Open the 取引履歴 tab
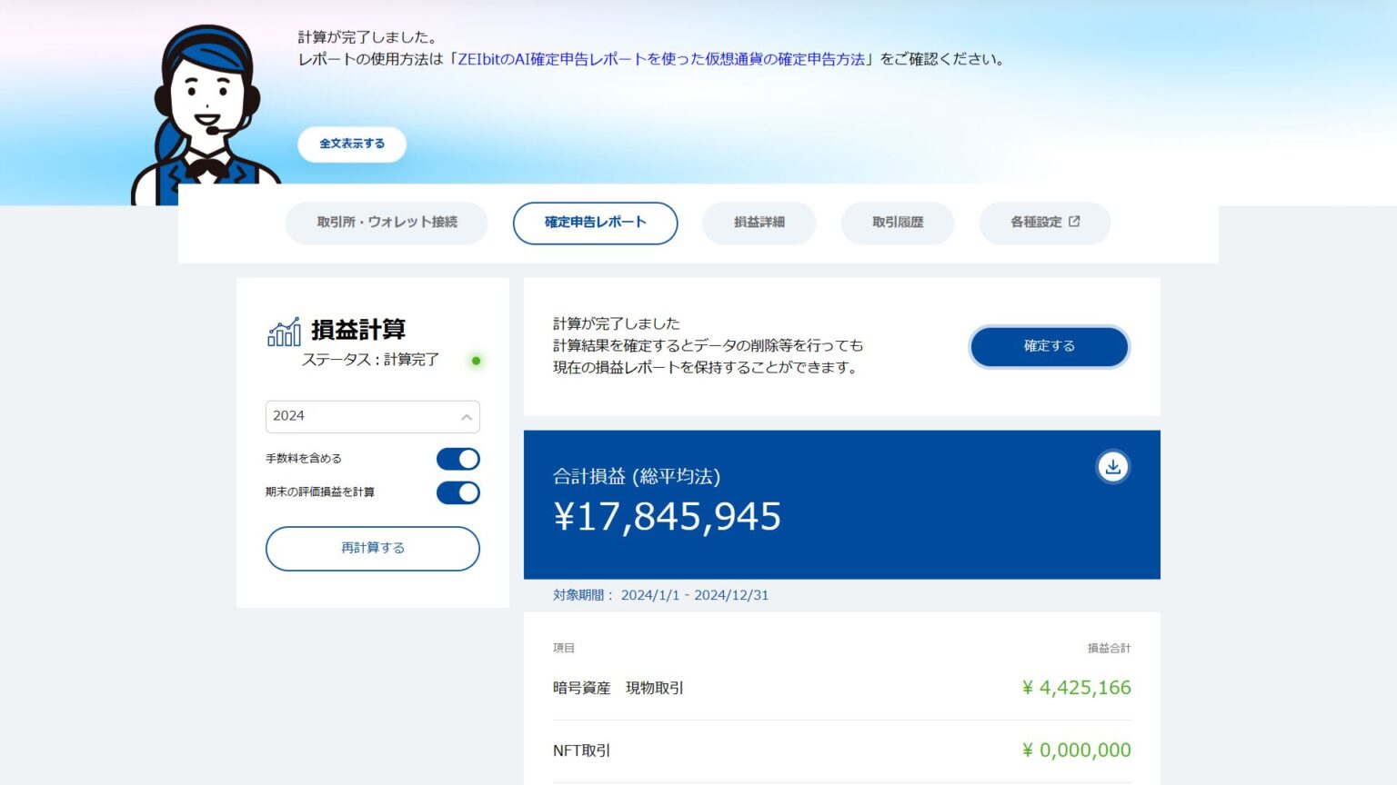The width and height of the screenshot is (1397, 785). [897, 223]
